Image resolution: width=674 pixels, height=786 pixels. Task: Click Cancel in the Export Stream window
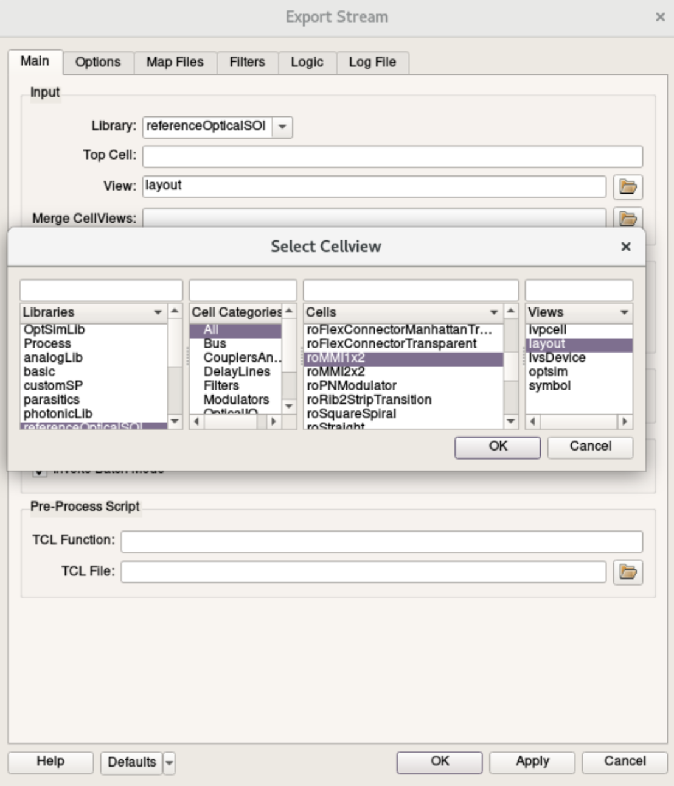tap(625, 762)
